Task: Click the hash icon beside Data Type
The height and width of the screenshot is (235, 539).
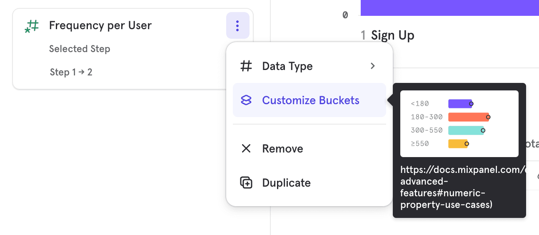Action: tap(246, 66)
